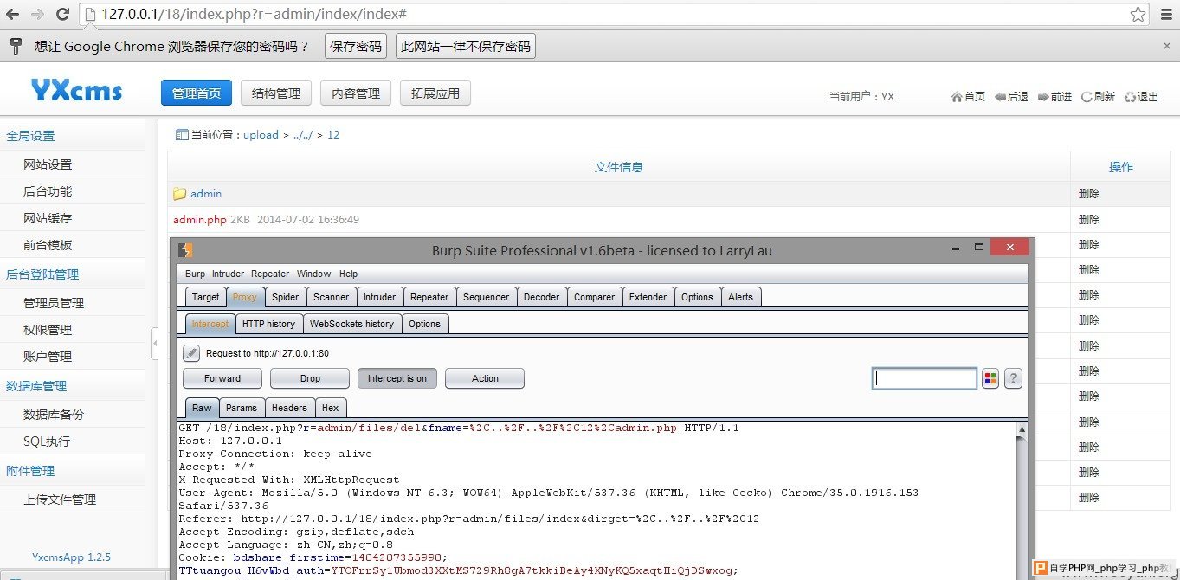Open 账户管理 in the sidebar
This screenshot has width=1180, height=580.
[48, 357]
